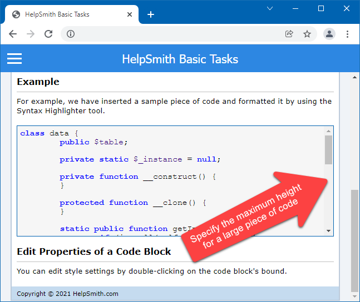Image resolution: width=360 pixels, height=302 pixels.
Task: Open the browser three-dot menu
Action: (x=347, y=34)
